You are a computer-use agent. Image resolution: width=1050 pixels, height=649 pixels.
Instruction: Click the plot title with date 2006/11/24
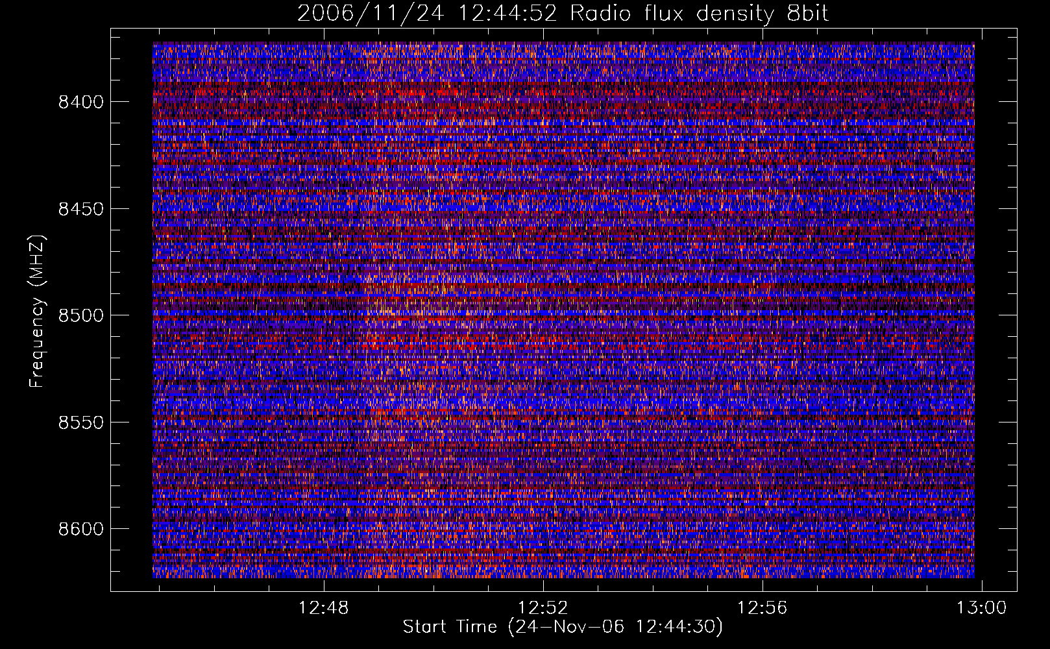[563, 14]
